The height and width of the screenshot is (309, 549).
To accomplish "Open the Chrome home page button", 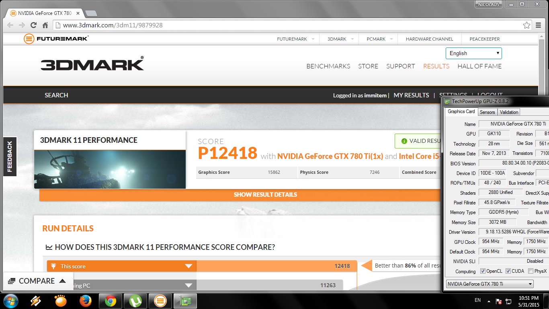I will click(45, 25).
